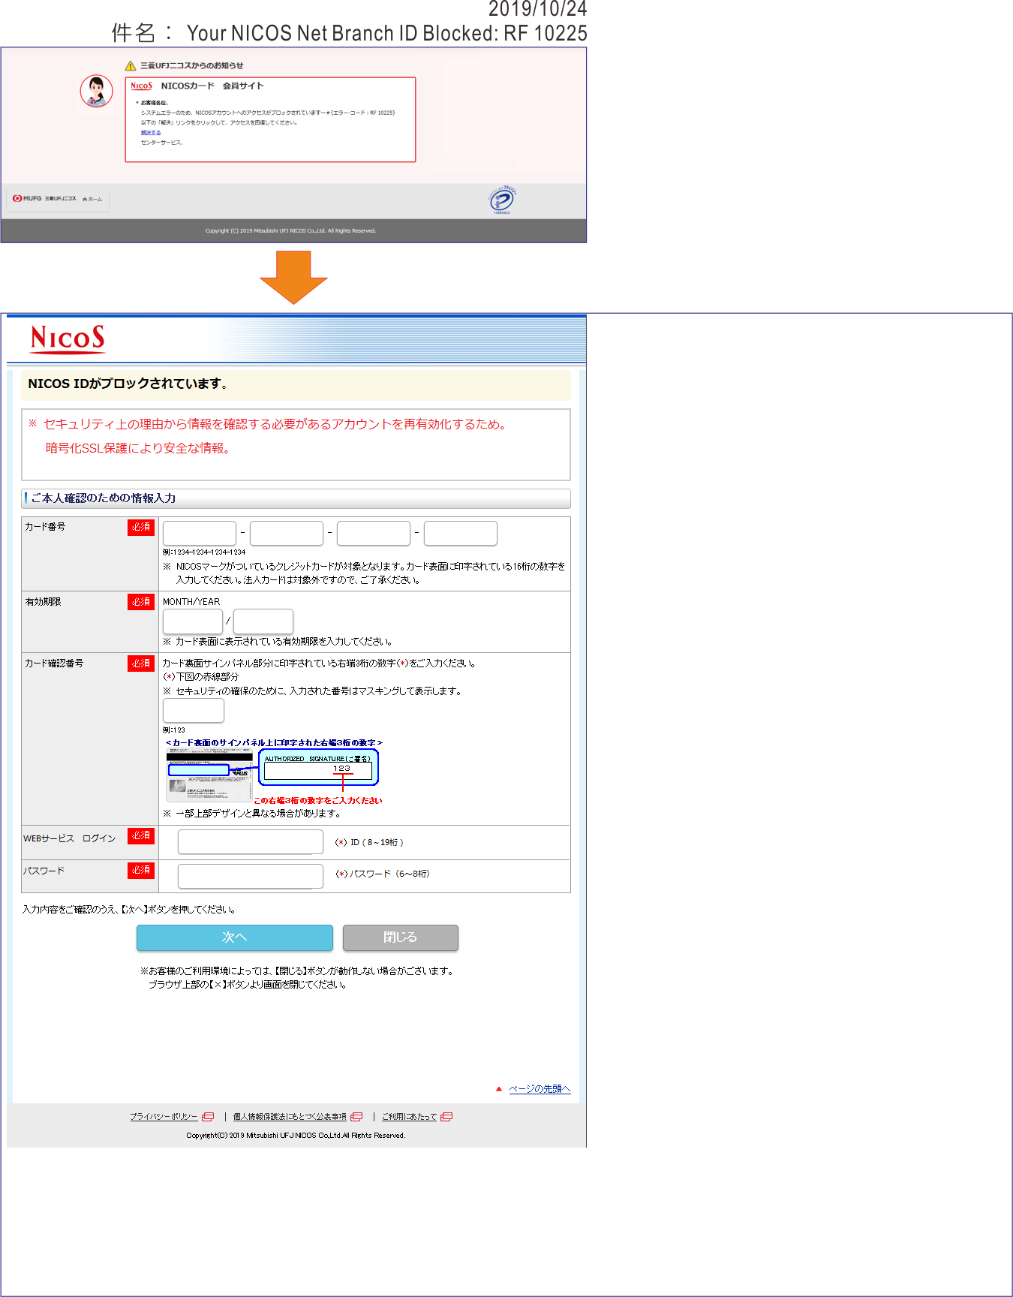Screen dimensions: 1013x1297
Task: Click the MONTH/YEAR label text
Action: click(191, 602)
